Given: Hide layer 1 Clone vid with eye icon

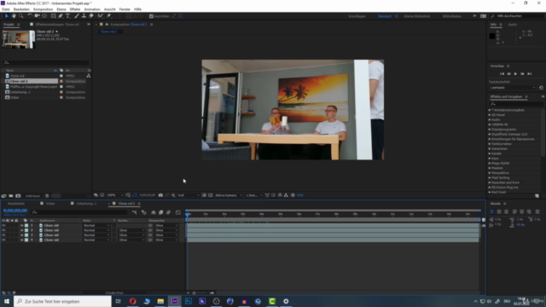Looking at the screenshot, I should [3, 225].
